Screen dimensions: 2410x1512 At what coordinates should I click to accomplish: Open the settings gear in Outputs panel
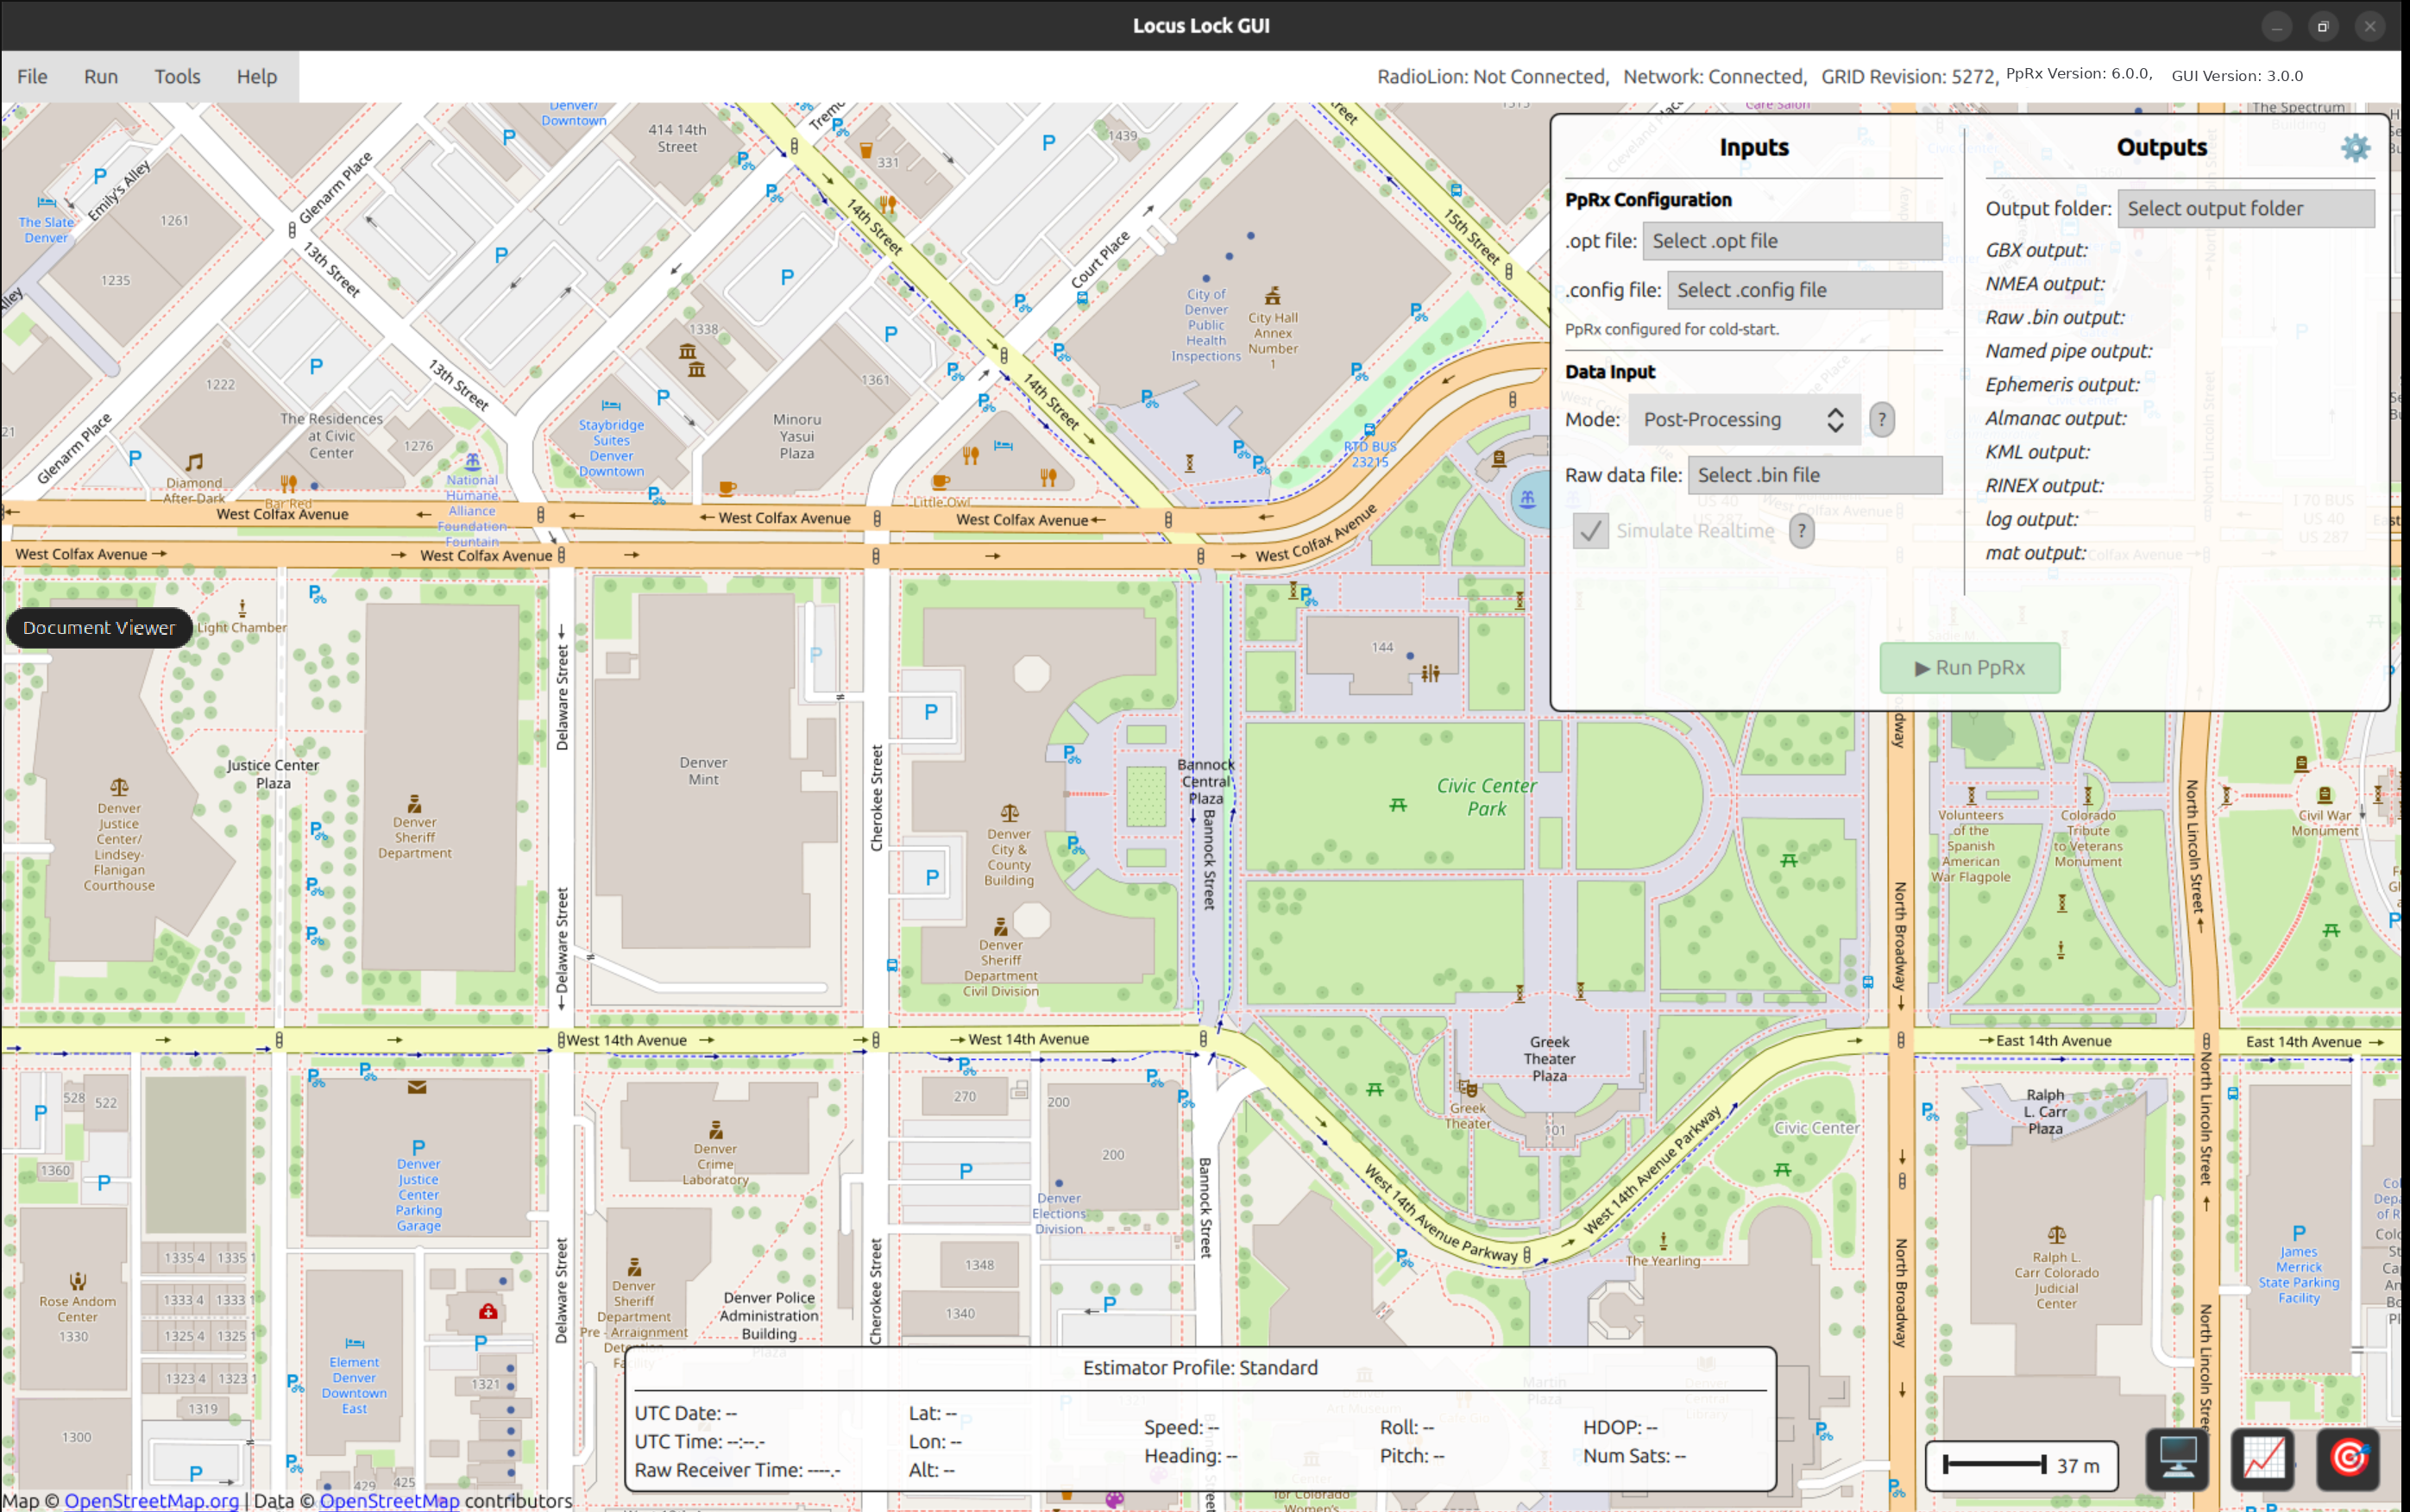[x=2355, y=148]
